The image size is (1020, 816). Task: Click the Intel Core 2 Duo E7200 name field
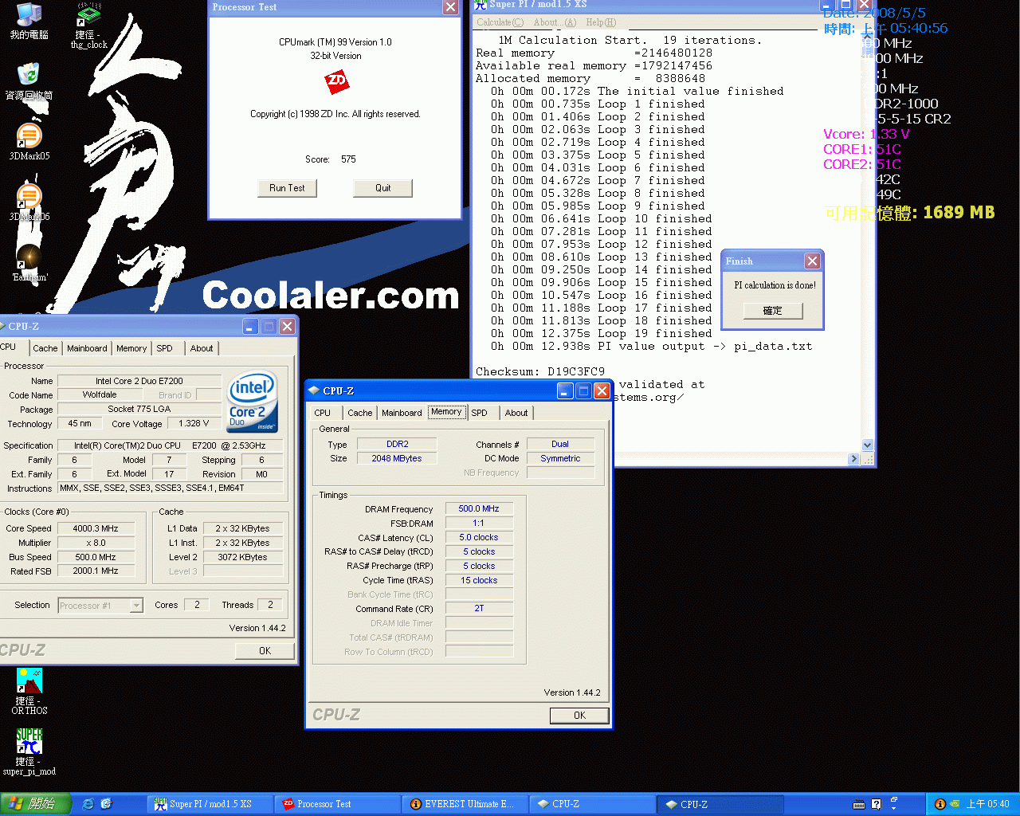click(139, 381)
